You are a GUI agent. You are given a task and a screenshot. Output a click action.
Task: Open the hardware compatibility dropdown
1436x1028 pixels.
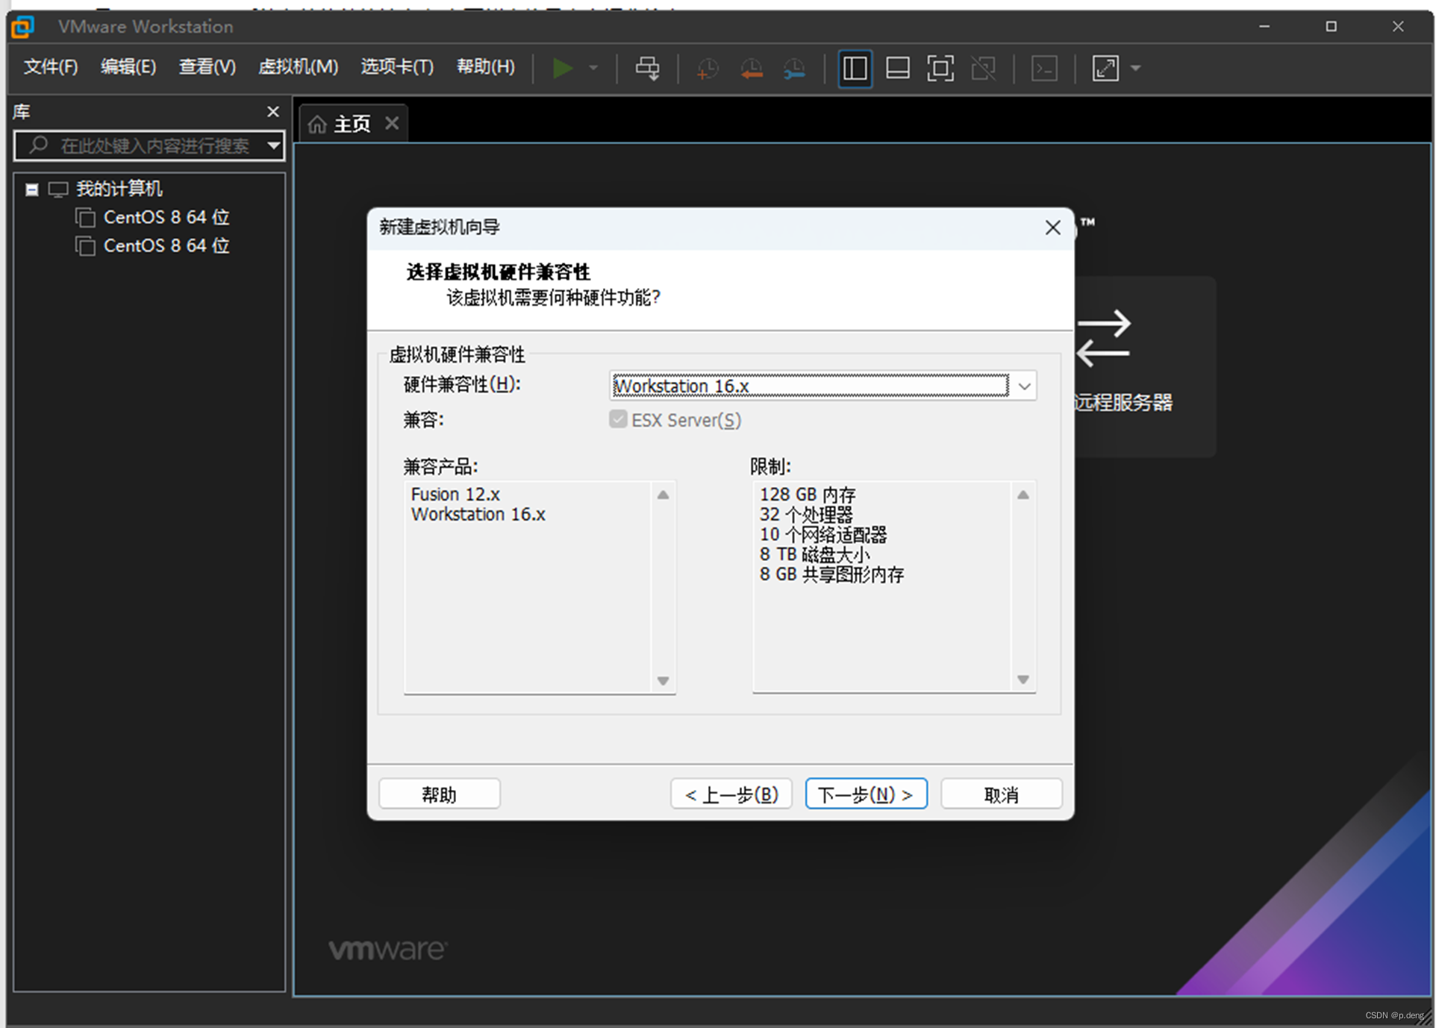pos(1024,386)
